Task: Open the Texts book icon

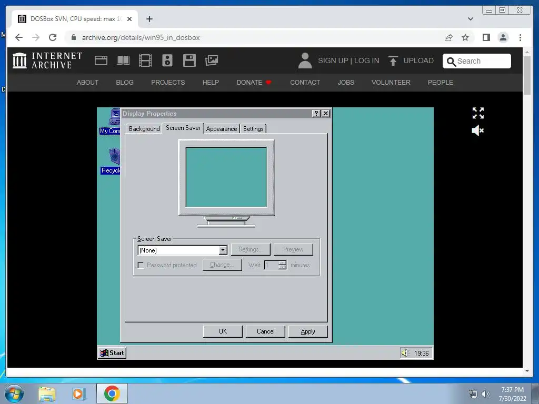Action: 123,61
